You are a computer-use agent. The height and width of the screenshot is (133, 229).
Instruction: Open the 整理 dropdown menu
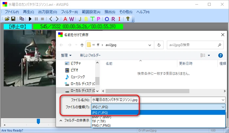[66, 56]
